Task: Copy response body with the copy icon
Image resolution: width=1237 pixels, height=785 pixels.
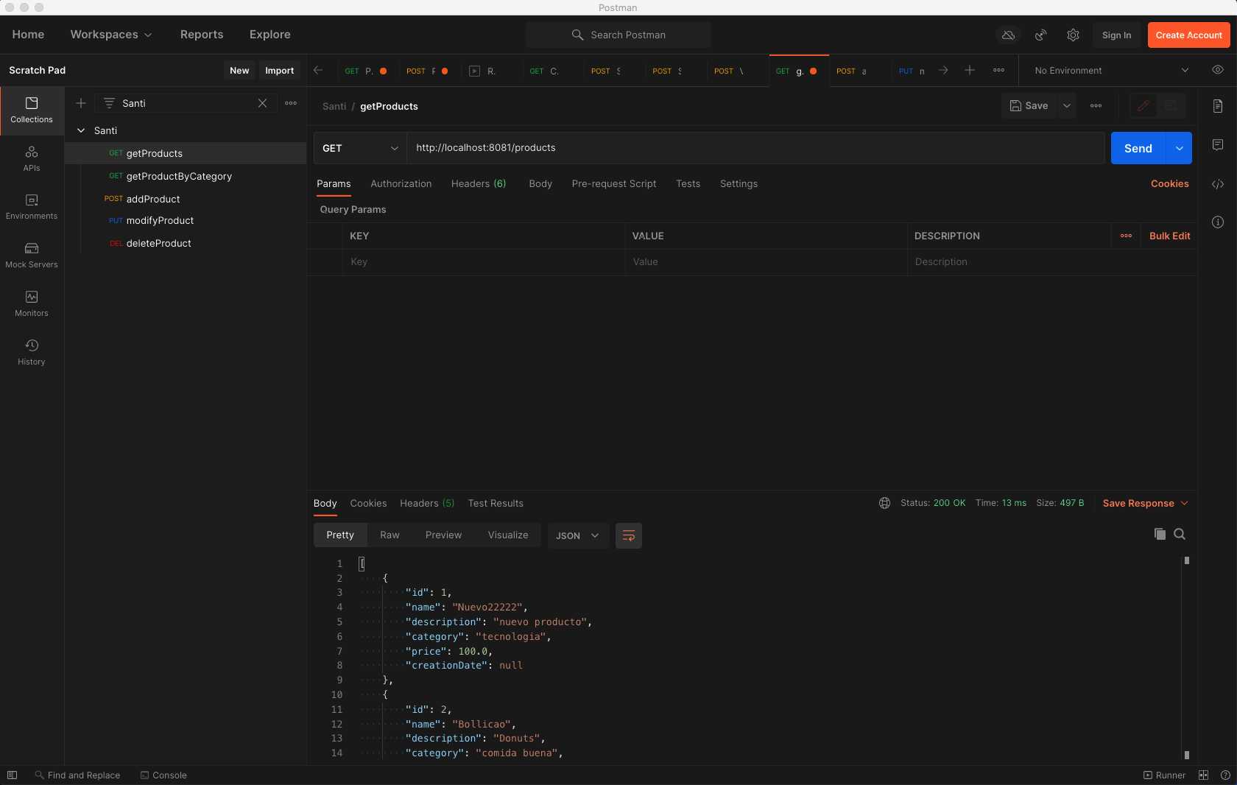Action: pyautogui.click(x=1160, y=535)
